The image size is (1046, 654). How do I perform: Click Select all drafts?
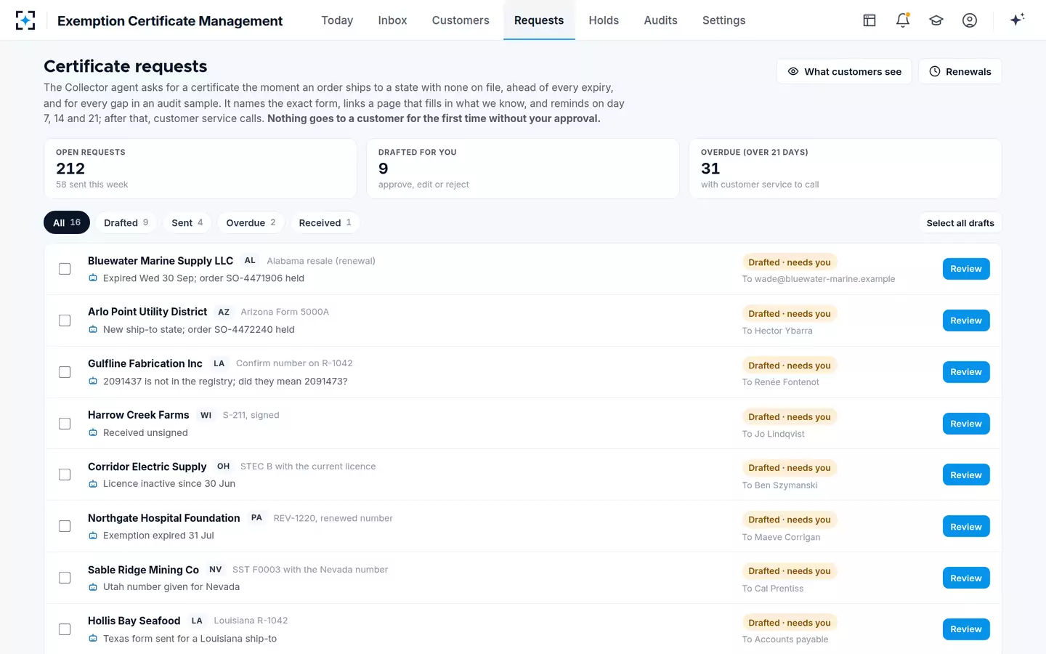[x=960, y=223]
